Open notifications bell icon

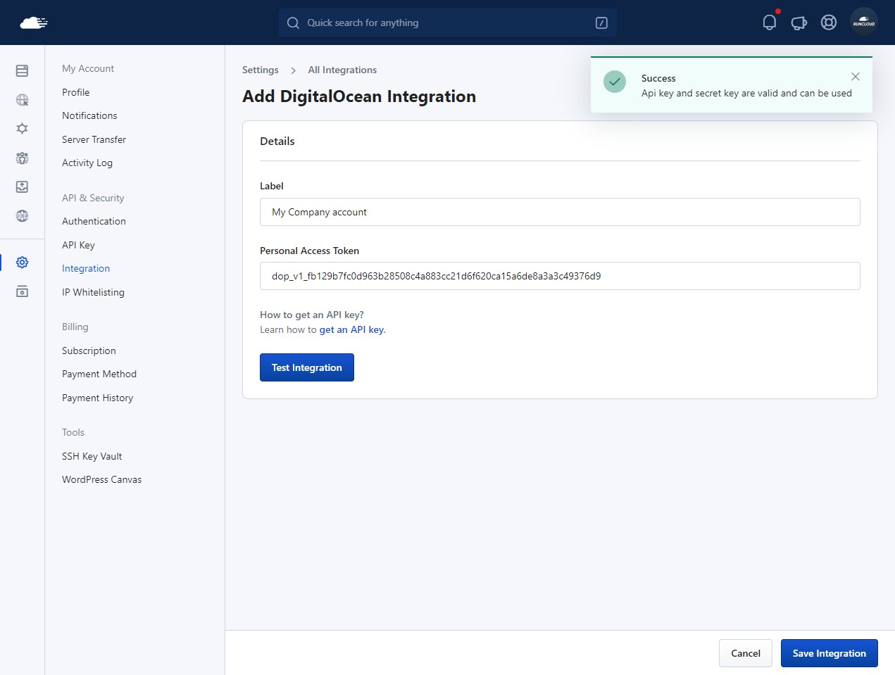point(769,23)
